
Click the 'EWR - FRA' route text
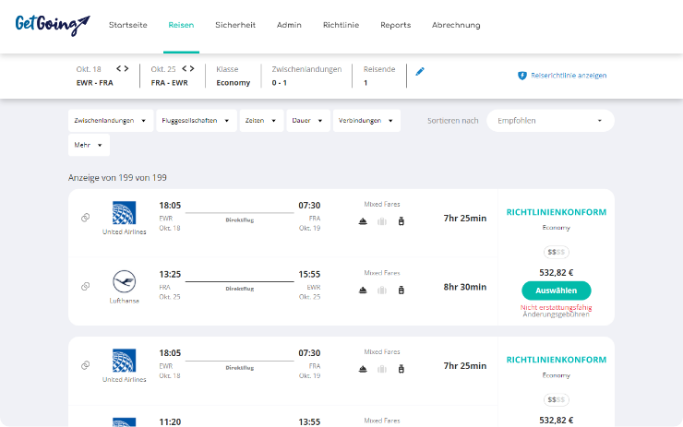94,83
